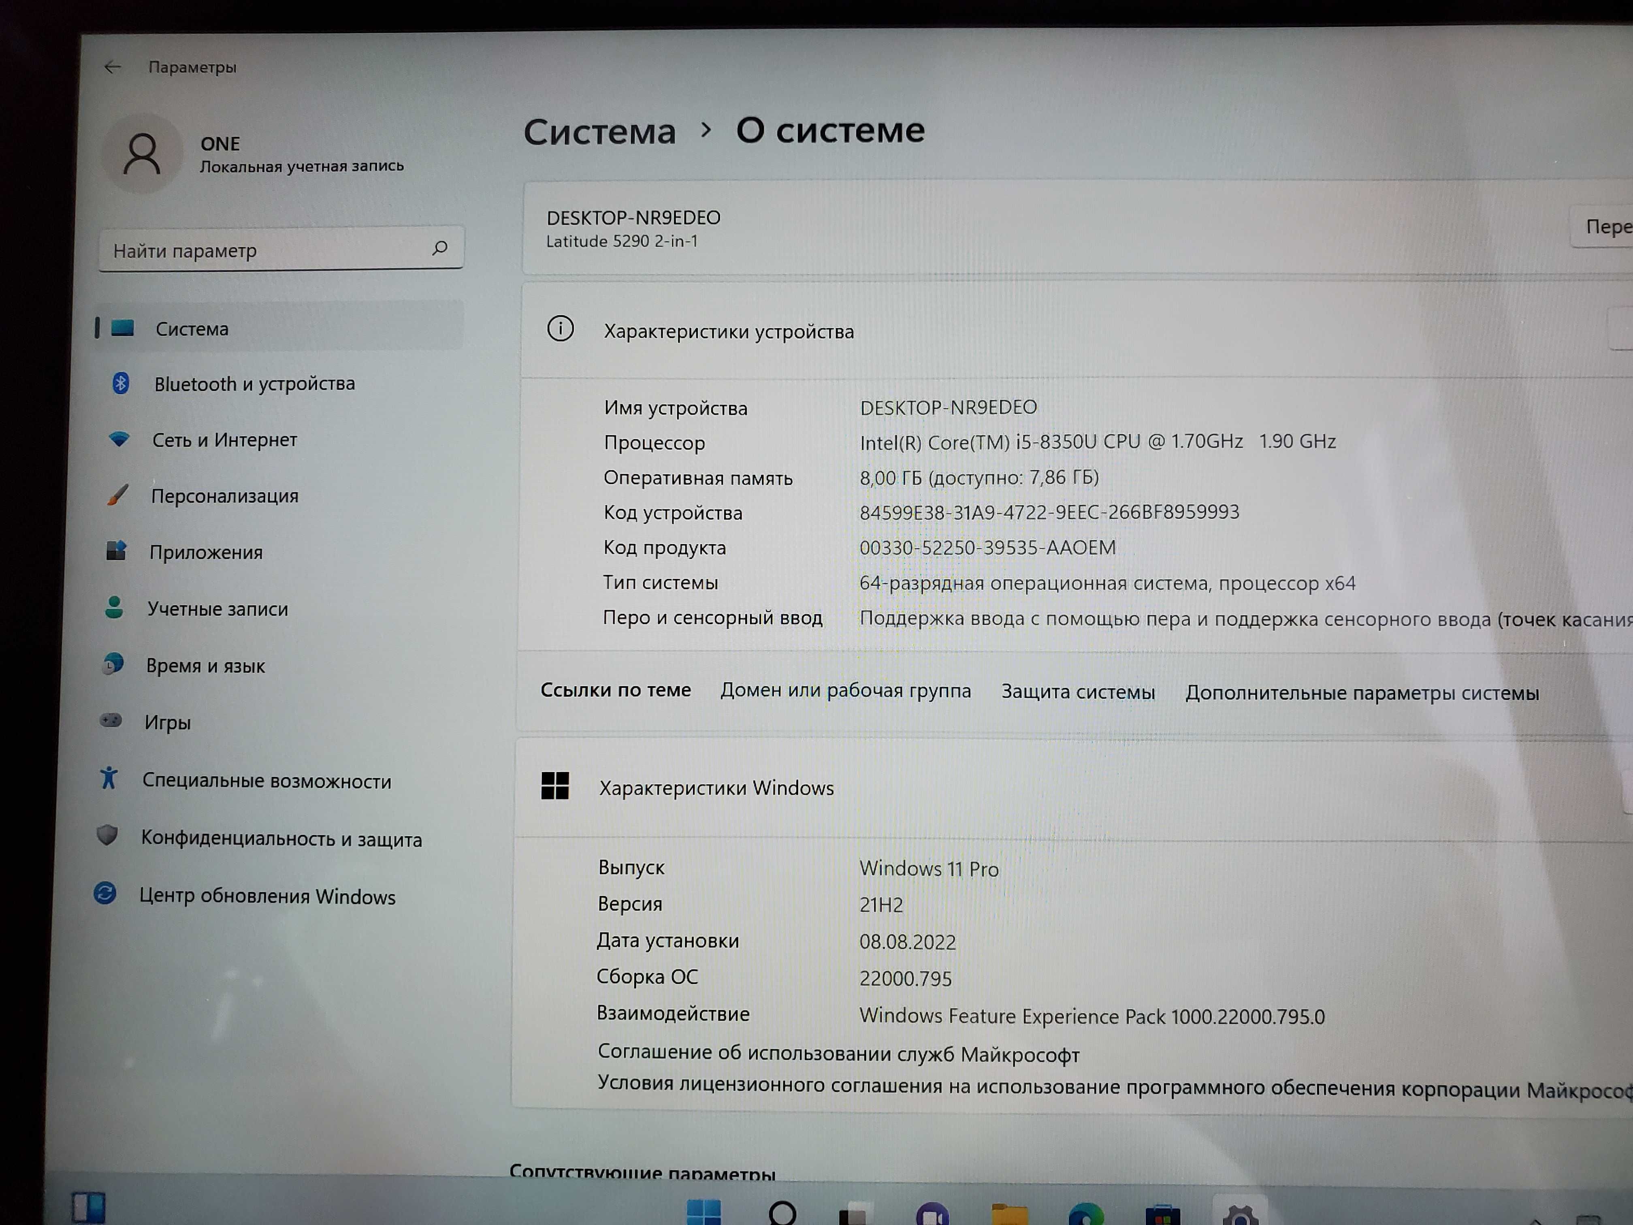Open Условия лицензионного соглашения link
This screenshot has height=1225, width=1633.
click(x=1115, y=1087)
